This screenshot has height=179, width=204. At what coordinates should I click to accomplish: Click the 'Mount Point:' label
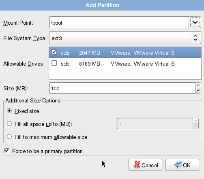pyautogui.click(x=18, y=23)
